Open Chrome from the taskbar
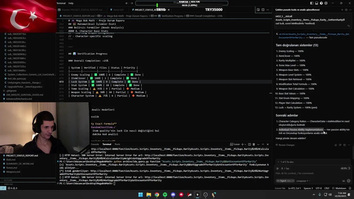 pyautogui.click(x=157, y=195)
